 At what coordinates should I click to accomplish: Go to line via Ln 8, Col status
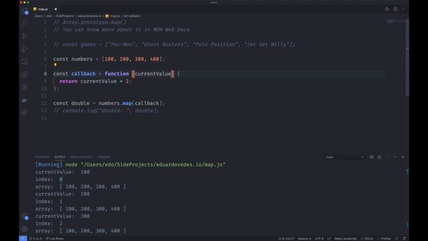pyautogui.click(x=286, y=238)
